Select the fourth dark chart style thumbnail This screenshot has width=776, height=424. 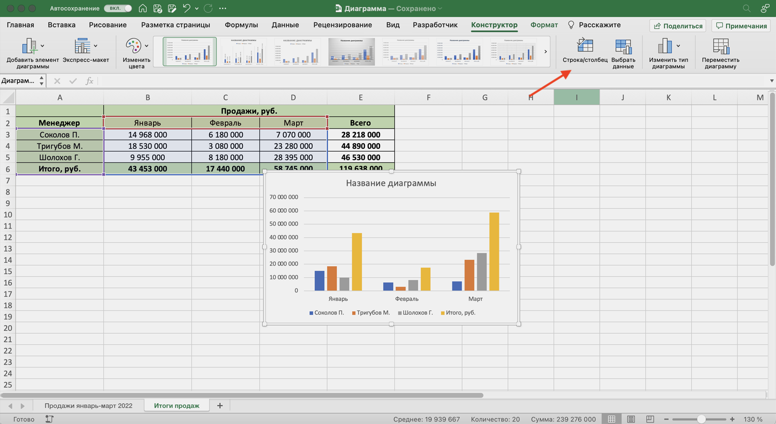click(x=351, y=51)
